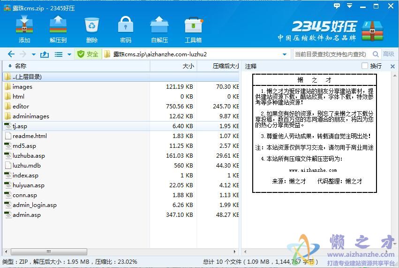Sort by 名称 column header
The image size is (399, 268).
[76, 66]
